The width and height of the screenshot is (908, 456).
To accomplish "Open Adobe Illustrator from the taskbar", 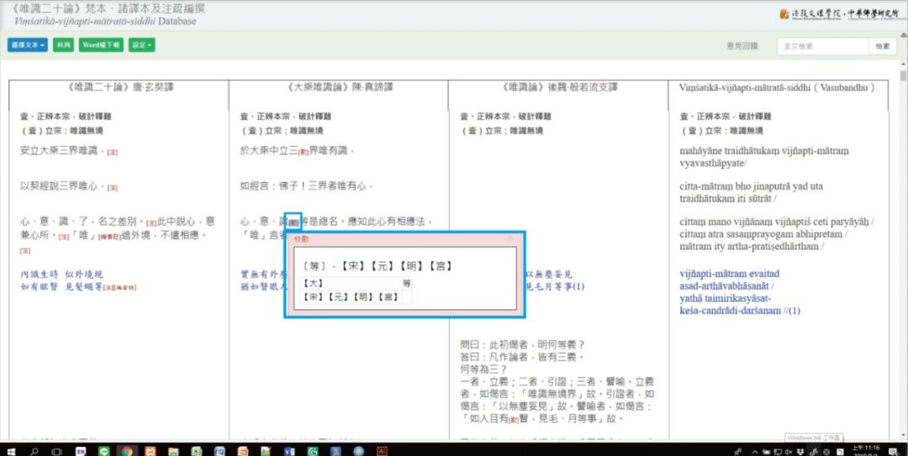I will coord(382,450).
